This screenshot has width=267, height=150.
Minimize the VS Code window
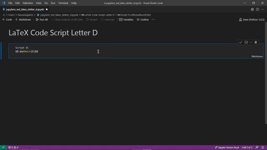point(245,3)
